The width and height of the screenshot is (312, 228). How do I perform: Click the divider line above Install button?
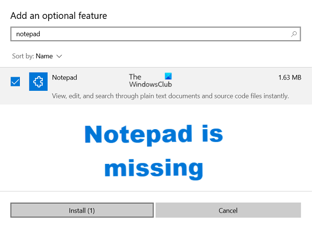[156, 191]
